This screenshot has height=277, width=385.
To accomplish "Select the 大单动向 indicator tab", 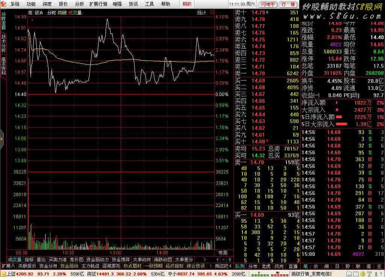I will (x=142, y=260).
